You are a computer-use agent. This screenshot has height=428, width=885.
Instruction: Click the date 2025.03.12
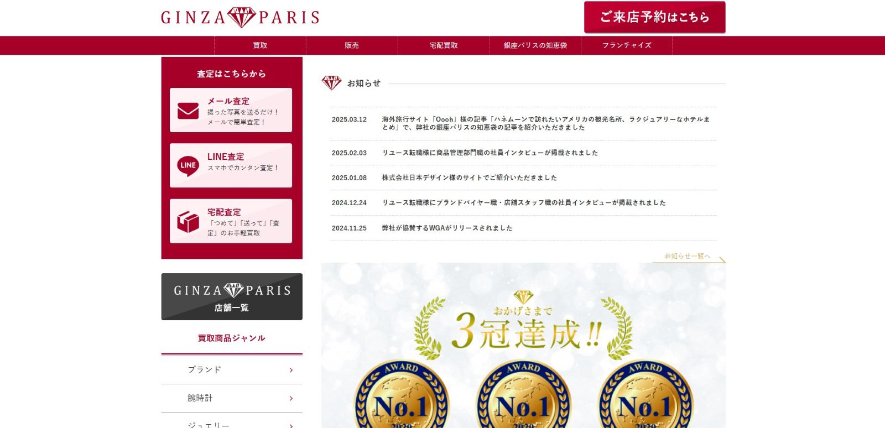point(349,119)
